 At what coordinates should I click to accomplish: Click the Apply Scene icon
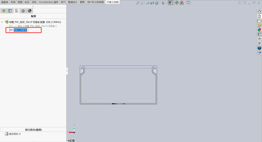(181, 3)
